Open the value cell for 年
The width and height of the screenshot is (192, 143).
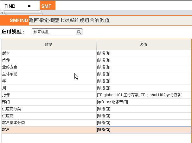(144, 81)
